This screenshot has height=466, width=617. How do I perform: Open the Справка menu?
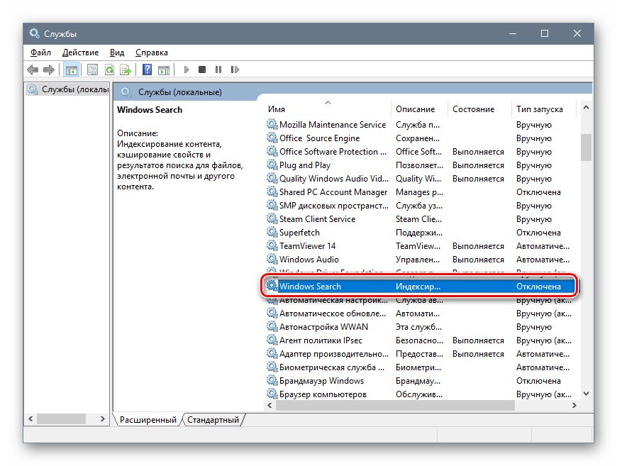(x=152, y=52)
